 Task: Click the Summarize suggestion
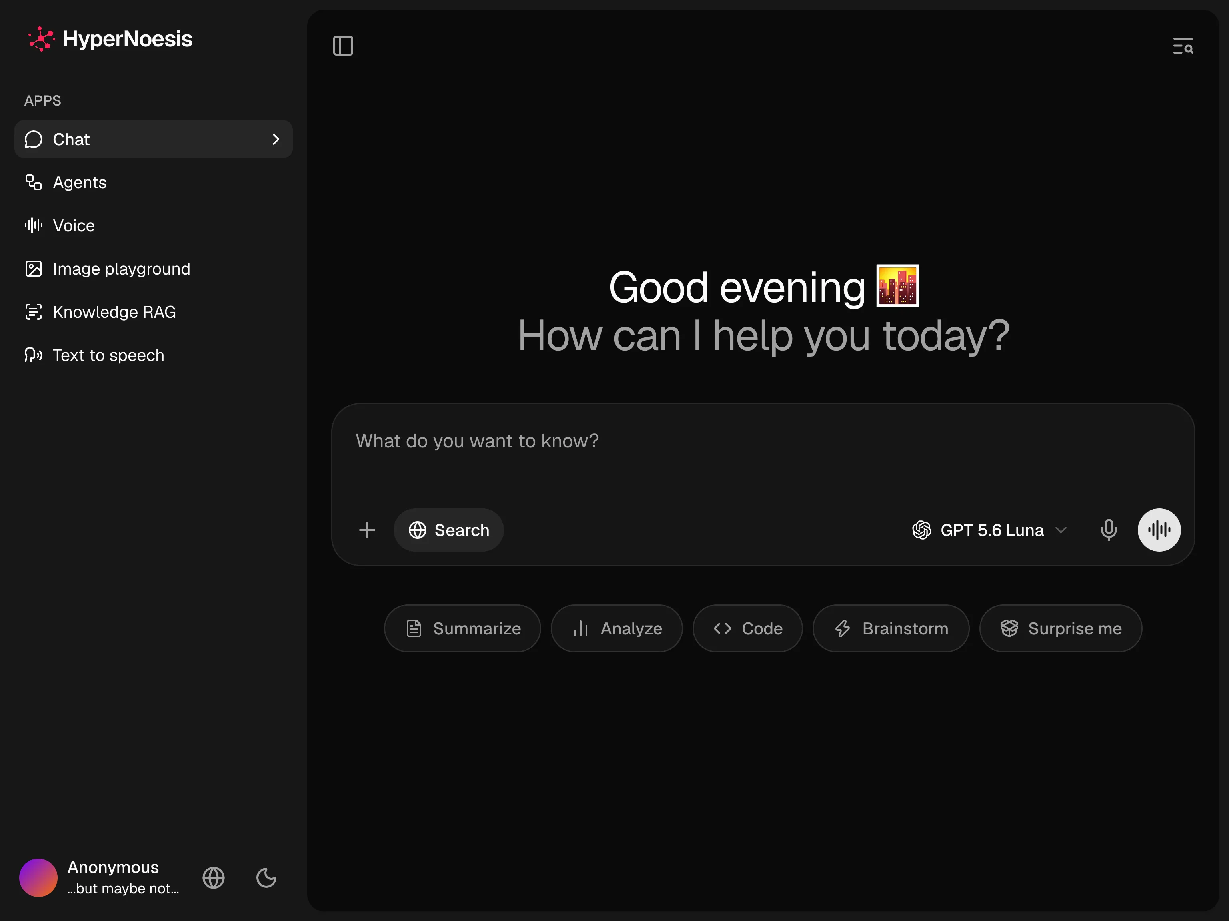point(462,628)
